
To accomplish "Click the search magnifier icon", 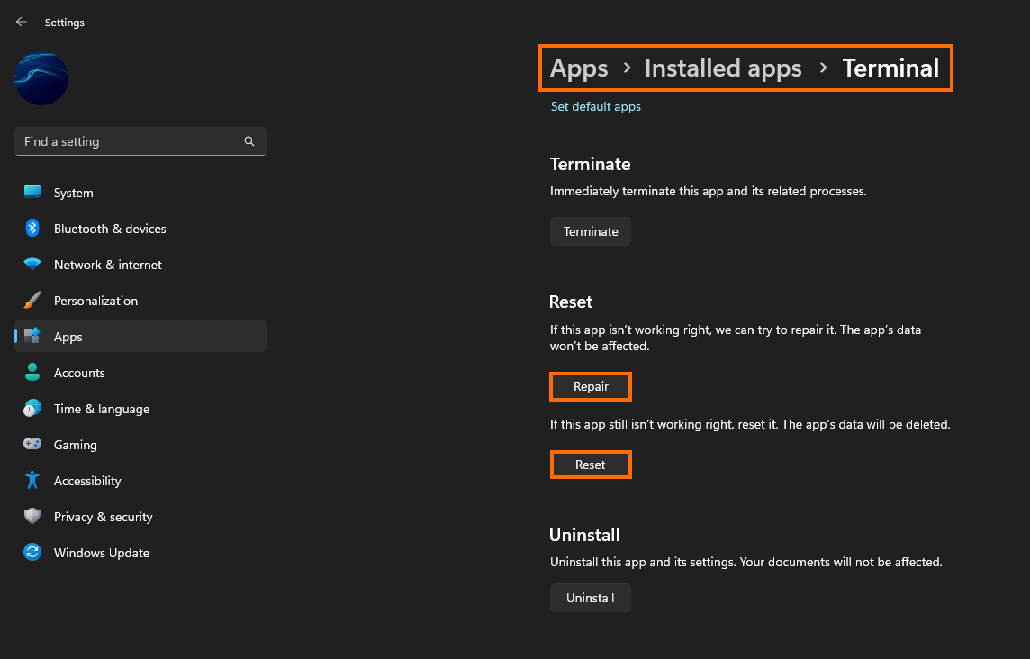I will coord(249,141).
